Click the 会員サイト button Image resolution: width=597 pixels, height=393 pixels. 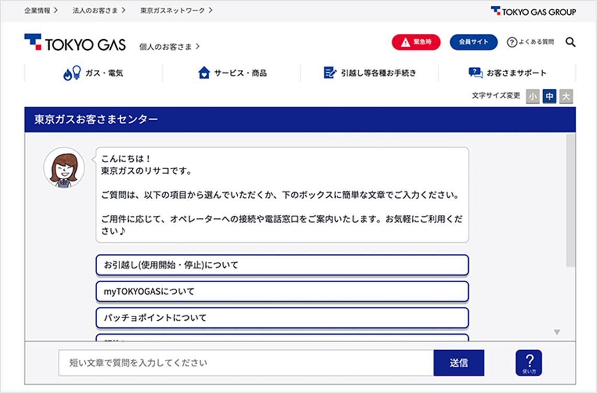474,42
